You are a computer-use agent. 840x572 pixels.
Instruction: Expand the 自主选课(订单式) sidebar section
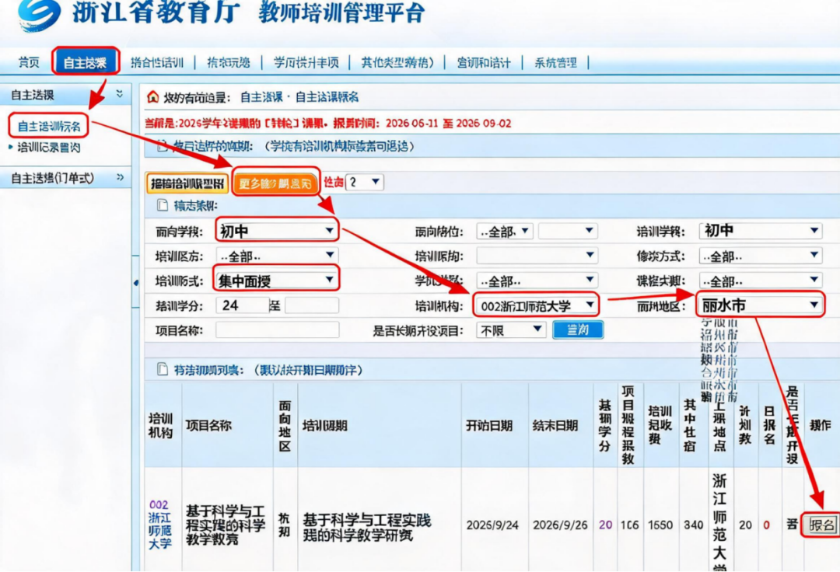tap(120, 177)
